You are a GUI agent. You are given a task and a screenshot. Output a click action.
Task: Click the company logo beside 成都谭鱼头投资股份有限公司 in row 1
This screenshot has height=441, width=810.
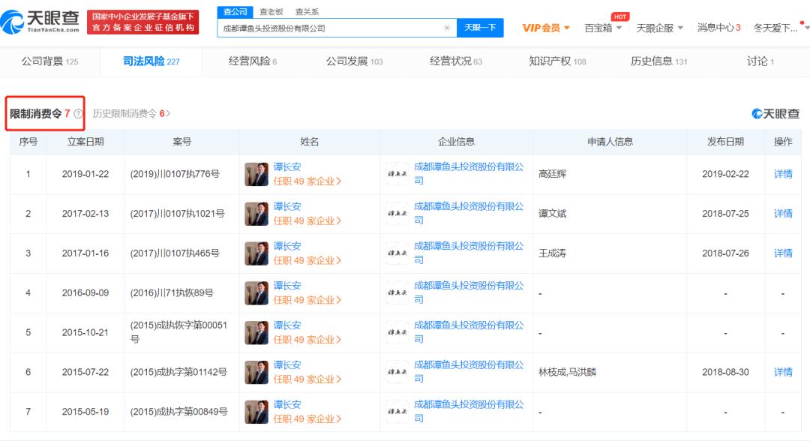tap(398, 173)
